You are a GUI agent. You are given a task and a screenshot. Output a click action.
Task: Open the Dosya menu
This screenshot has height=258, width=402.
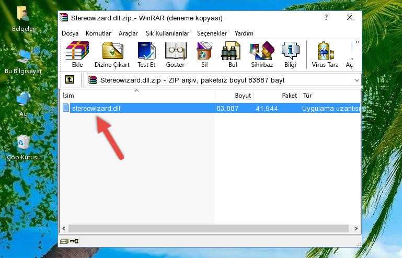[70, 33]
